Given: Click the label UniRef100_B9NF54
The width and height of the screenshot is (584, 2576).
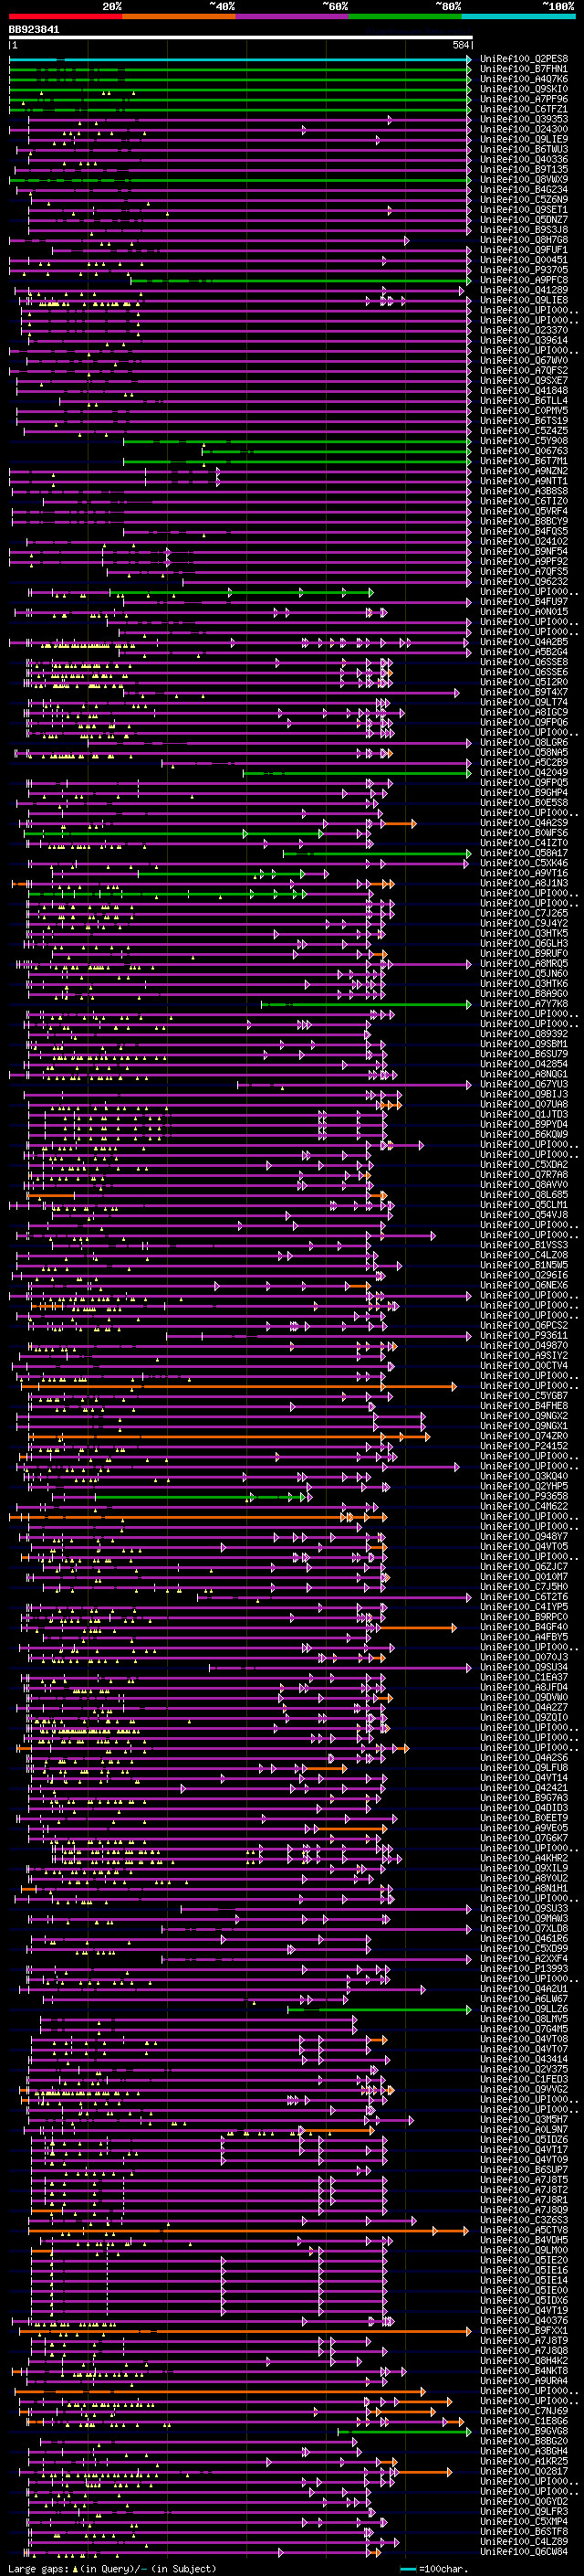Looking at the screenshot, I should point(524,551).
